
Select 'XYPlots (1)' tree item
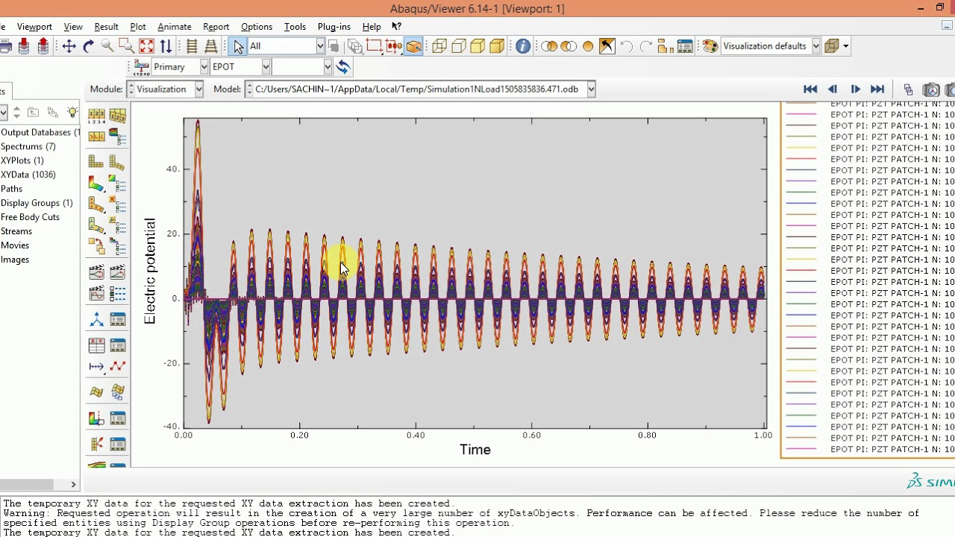click(x=22, y=160)
